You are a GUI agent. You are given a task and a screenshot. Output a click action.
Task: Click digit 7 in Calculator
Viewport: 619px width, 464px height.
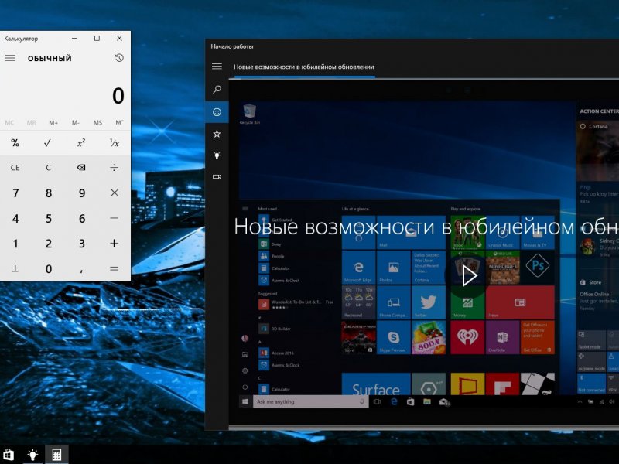click(15, 193)
